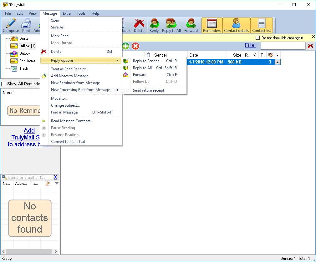Viewport: 316px width, 262px height.
Task: Click the contacts horizontal scrollbar right arrow
Action: click(x=56, y=252)
